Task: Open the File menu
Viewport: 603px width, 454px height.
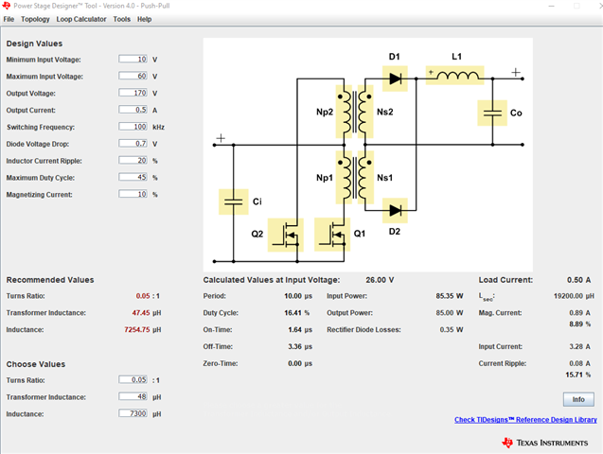Action: tap(9, 19)
